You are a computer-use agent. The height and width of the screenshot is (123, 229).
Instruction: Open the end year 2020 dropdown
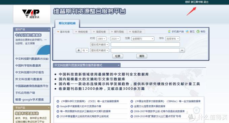[115, 39]
